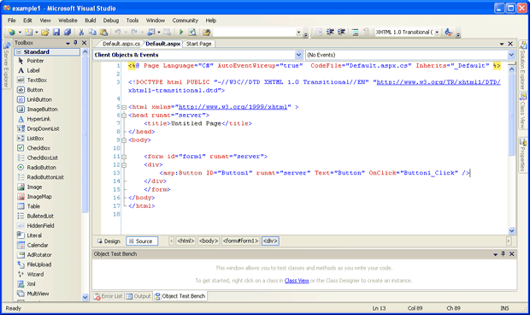Click the Add New Item toolbar icon
The width and height of the screenshot is (530, 315).
pos(29,33)
